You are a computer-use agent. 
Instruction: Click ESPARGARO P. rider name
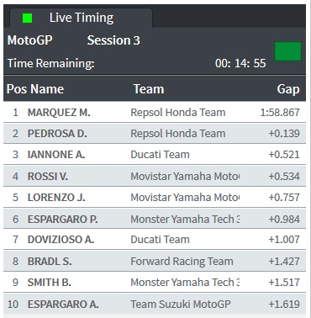tap(62, 220)
